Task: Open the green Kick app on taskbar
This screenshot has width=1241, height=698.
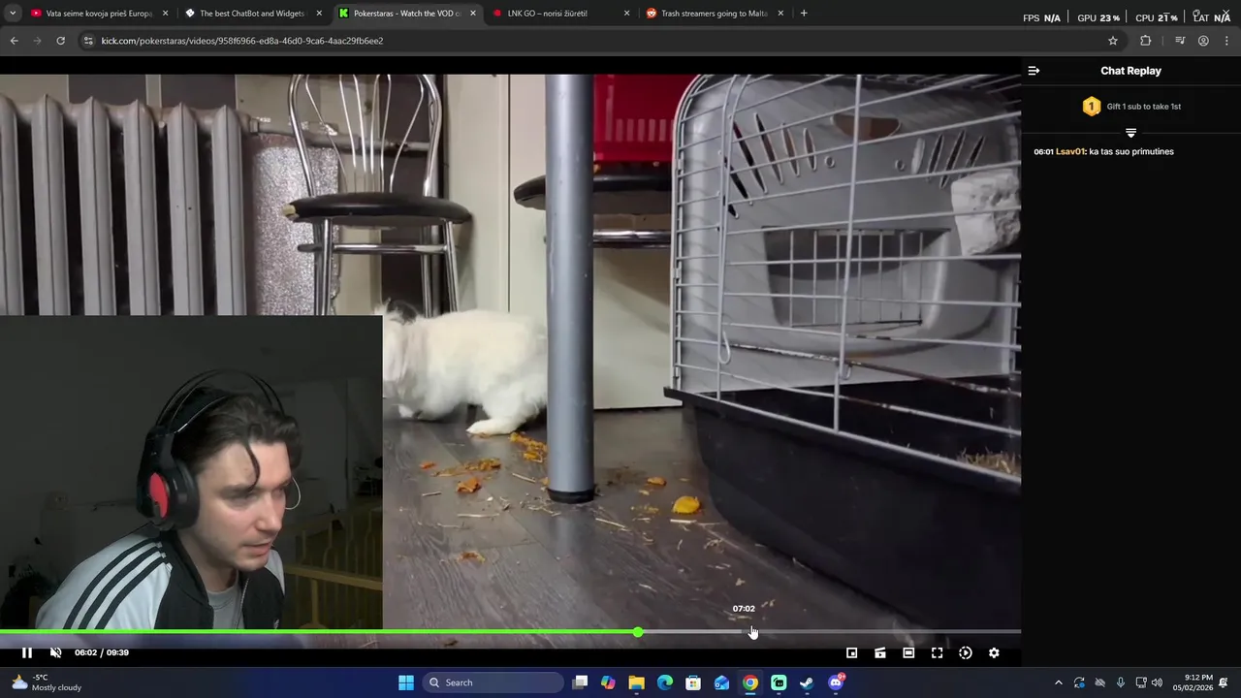Action: pos(779,682)
